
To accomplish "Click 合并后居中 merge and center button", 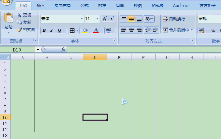I will click(x=176, y=30).
